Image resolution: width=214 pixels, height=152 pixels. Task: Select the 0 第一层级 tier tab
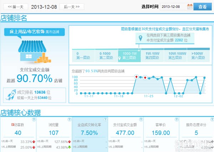click(x=83, y=55)
